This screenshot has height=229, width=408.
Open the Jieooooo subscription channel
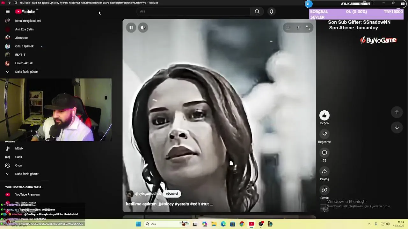[x=21, y=38]
